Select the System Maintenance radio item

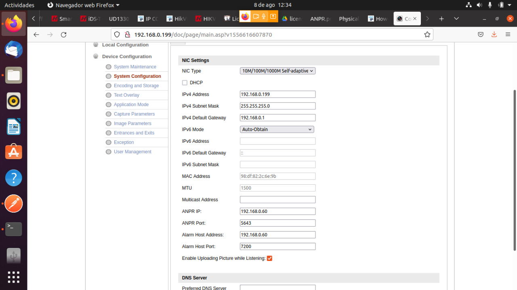108,67
